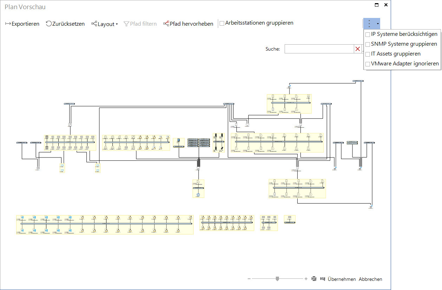The height and width of the screenshot is (290, 442).
Task: Click the zoom-to-fit icon beside the plus sign
Action: 314,279
